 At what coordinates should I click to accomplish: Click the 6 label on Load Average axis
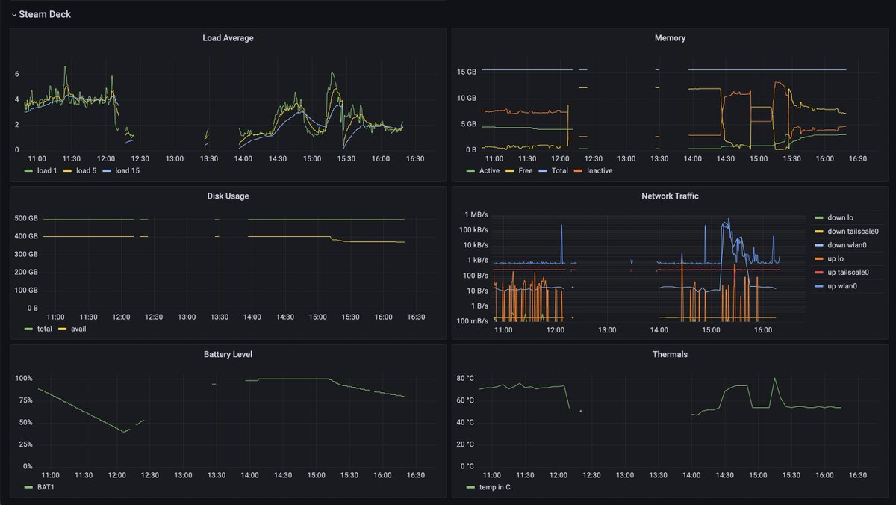(x=17, y=75)
